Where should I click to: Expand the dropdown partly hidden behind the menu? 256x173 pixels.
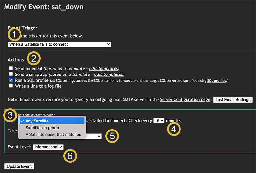pyautogui.click(x=94, y=136)
